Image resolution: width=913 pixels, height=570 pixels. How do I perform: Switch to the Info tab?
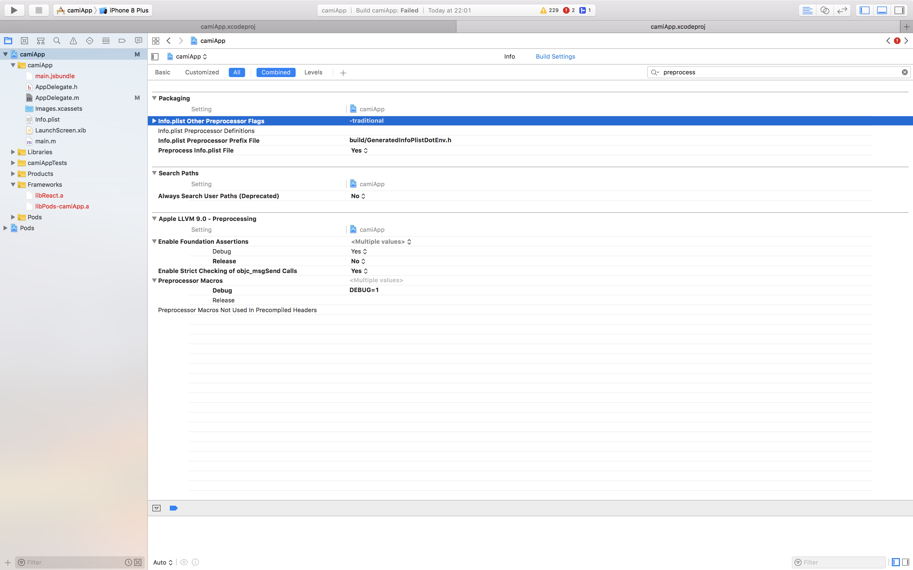click(x=509, y=56)
